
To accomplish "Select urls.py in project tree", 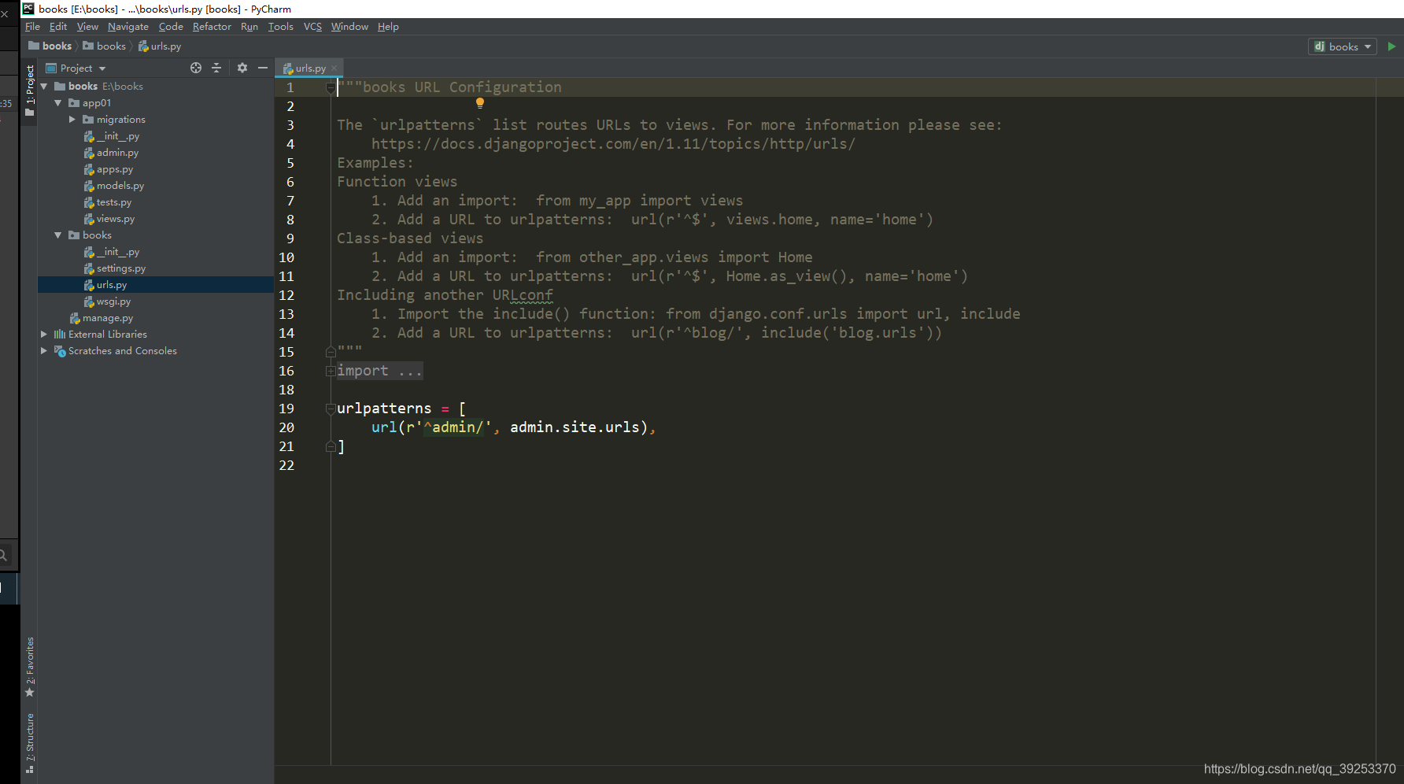I will click(155, 285).
